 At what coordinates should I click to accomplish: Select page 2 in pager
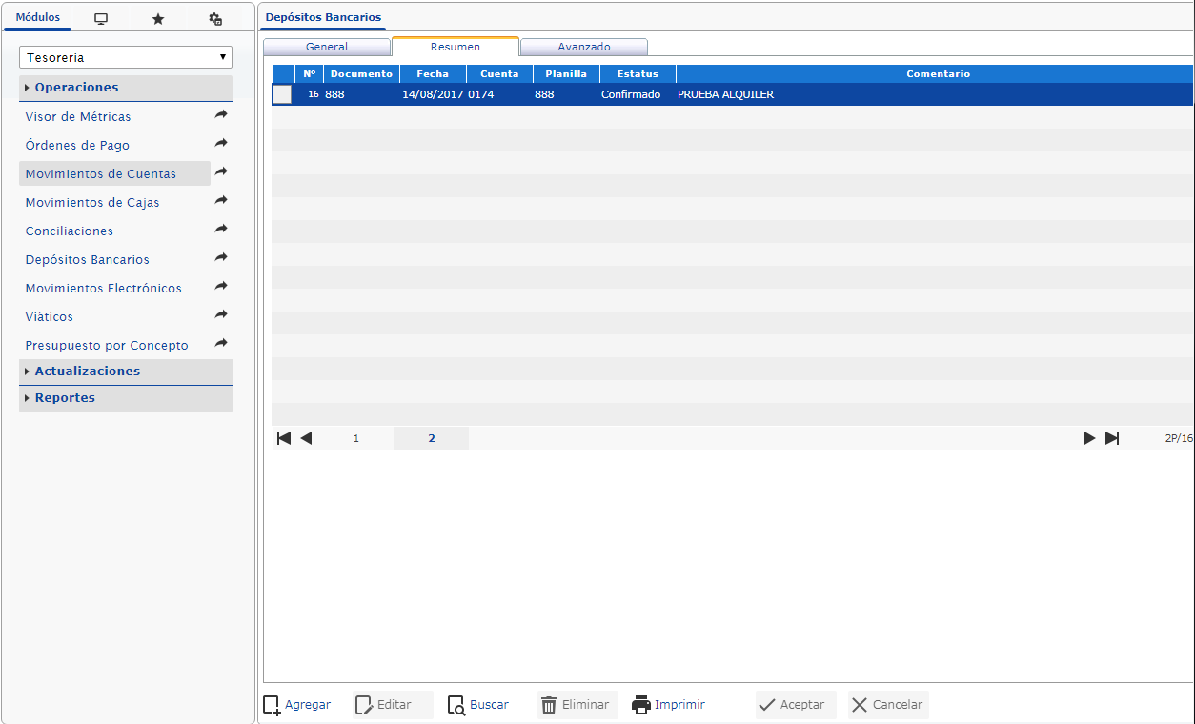[432, 438]
